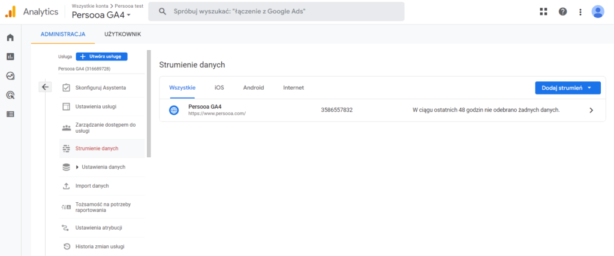Click the Persooa test breadcrumb
Image resolution: width=614 pixels, height=256 pixels.
click(129, 6)
